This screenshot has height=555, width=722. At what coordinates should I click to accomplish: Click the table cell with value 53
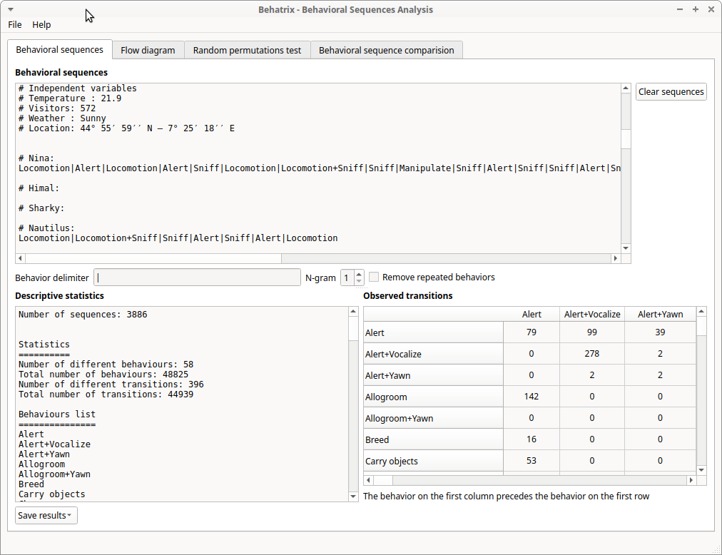(532, 461)
